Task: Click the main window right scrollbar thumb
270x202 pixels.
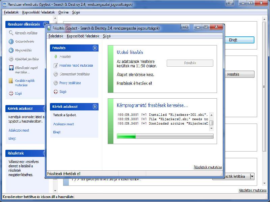Action: pos(265,87)
